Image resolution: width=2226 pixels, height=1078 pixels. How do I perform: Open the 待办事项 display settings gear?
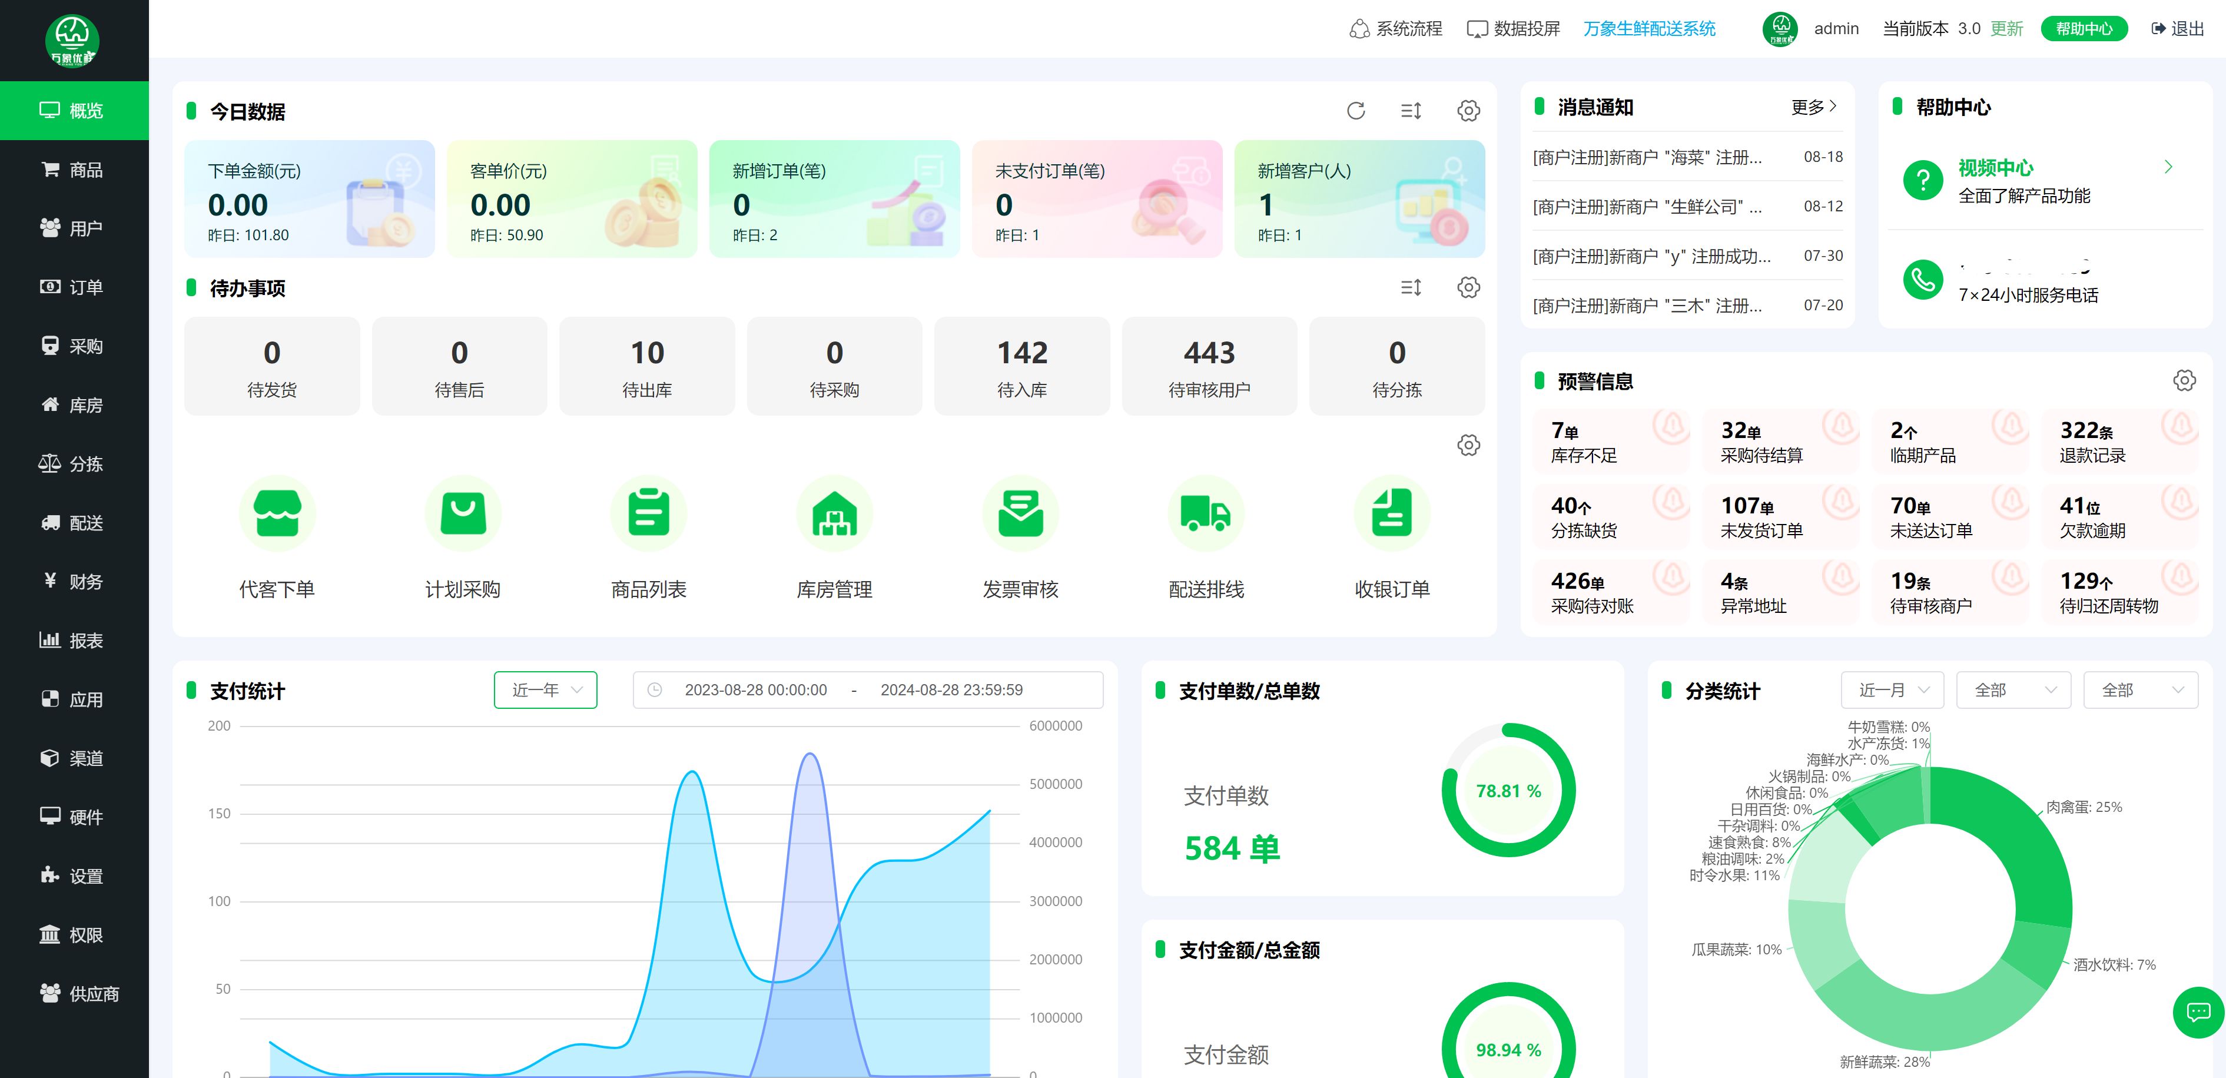[1467, 288]
